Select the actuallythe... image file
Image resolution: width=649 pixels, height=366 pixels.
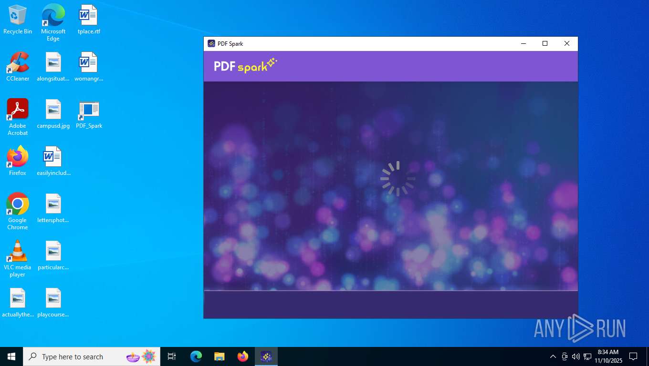click(18, 303)
